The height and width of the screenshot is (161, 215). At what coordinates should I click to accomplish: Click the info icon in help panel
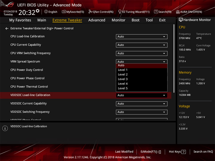pyautogui.click(x=5, y=128)
